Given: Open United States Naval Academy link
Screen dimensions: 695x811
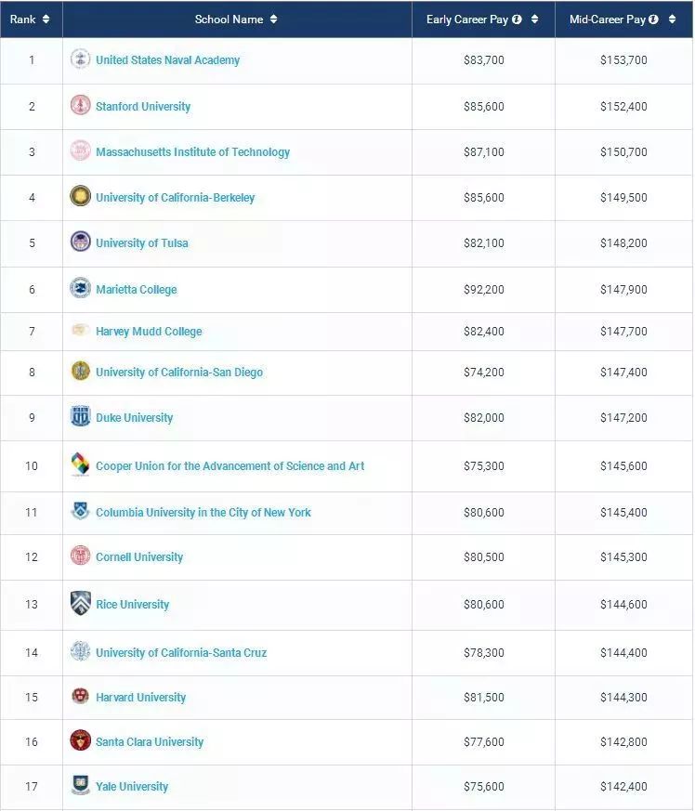Looking at the screenshot, I should pyautogui.click(x=168, y=60).
